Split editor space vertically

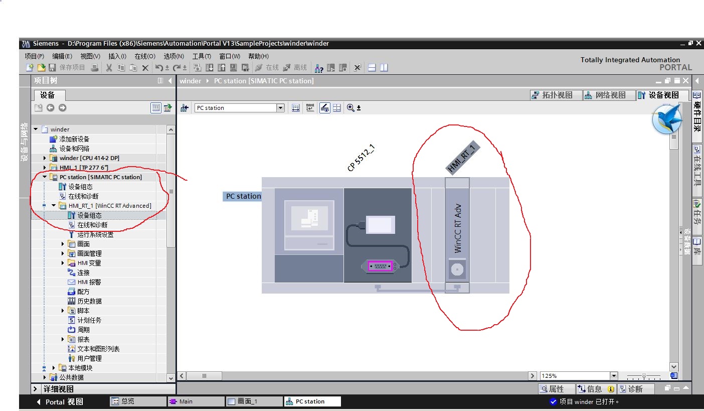coord(384,68)
